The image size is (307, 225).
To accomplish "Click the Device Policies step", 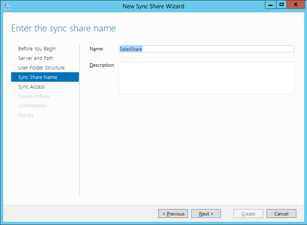I will click(34, 96).
